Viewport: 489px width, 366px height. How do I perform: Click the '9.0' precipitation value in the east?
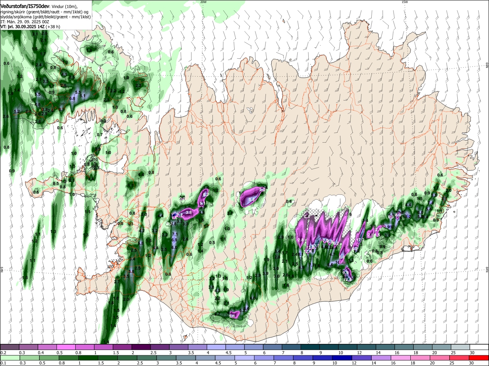[x=390, y=227]
